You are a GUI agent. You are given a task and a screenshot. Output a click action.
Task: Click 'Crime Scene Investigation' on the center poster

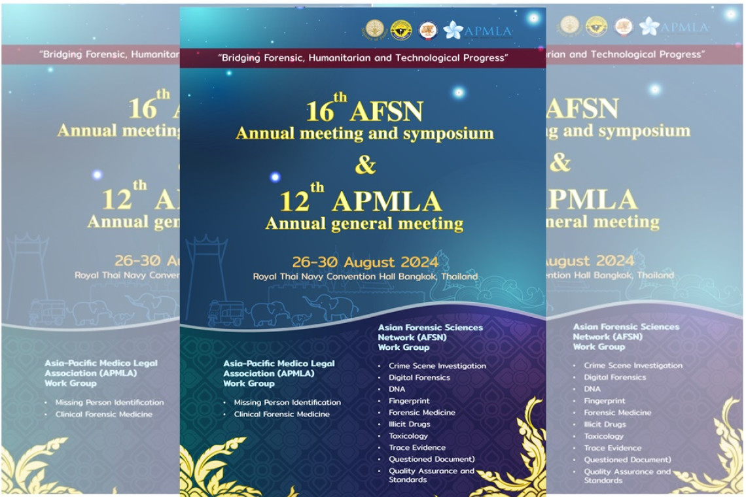437,366
